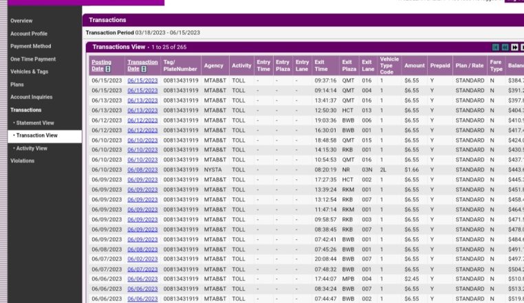Click the Fare Type column header
Image resolution: width=524 pixels, height=303 pixels.
pos(496,65)
